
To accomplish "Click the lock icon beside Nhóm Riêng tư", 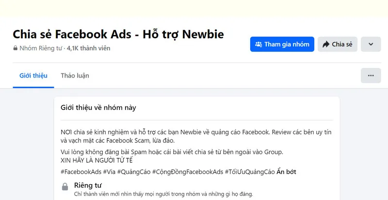I will point(16,48).
